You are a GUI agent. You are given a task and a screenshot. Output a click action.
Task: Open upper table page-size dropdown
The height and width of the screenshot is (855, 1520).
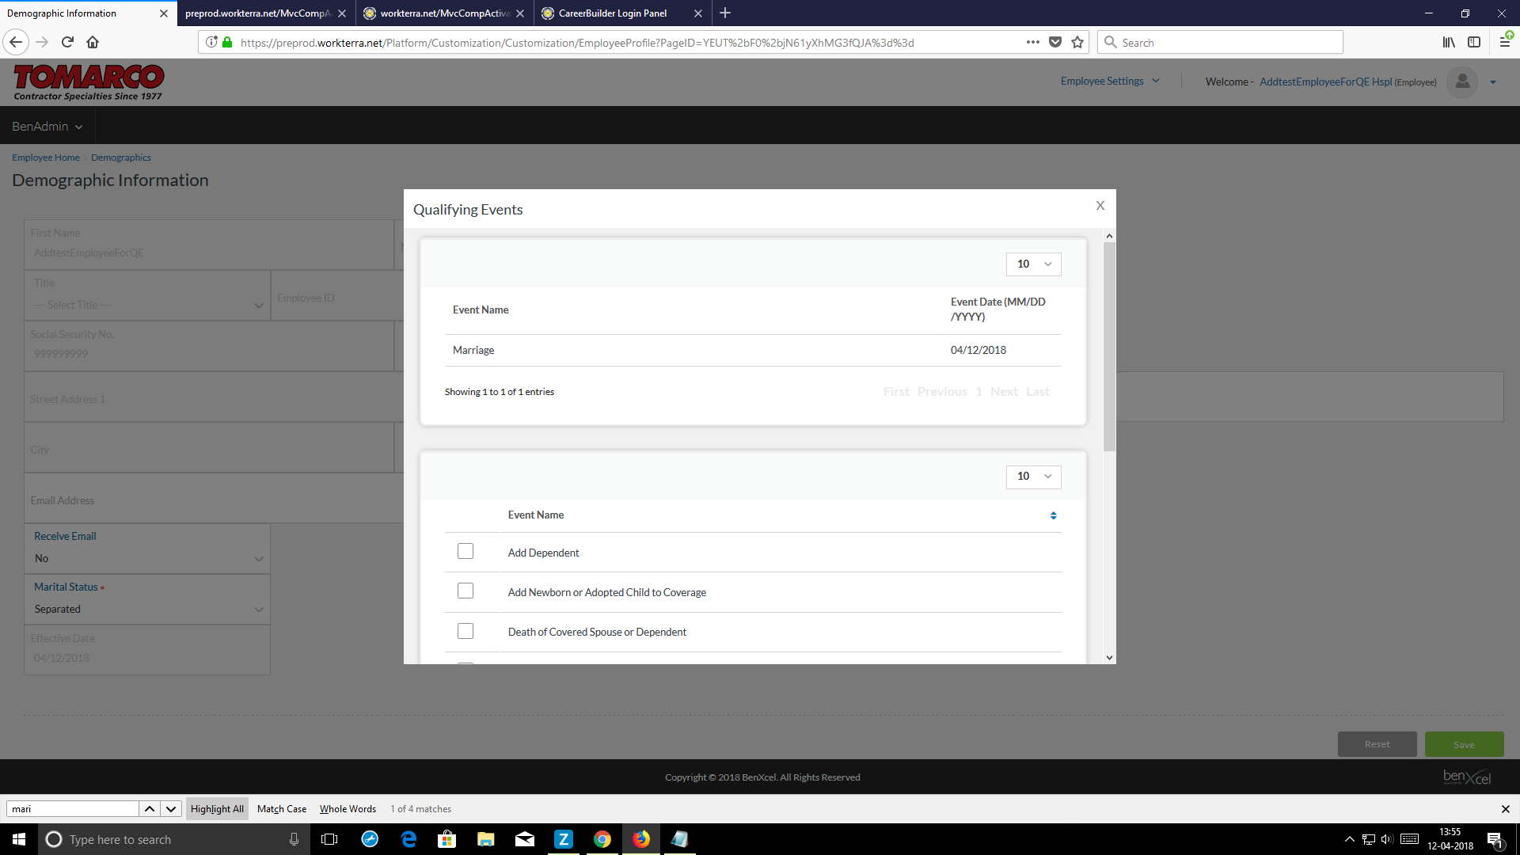pyautogui.click(x=1033, y=264)
